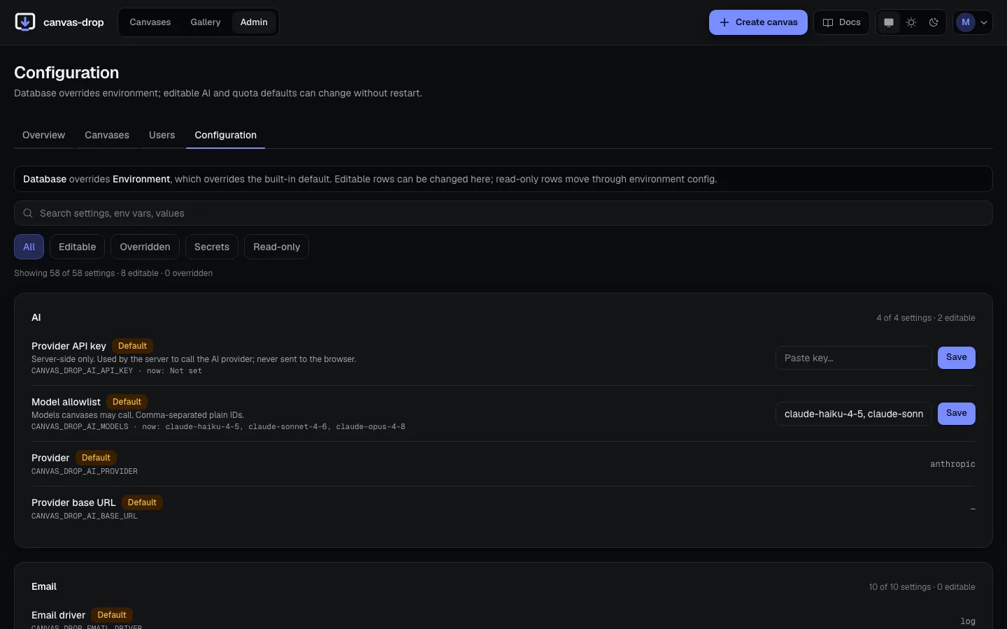Image resolution: width=1007 pixels, height=629 pixels.
Task: Click the Default badge next to Provider base URL
Action: pos(142,503)
